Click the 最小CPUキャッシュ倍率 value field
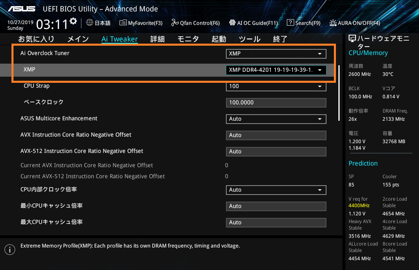419x270 pixels. click(276, 206)
